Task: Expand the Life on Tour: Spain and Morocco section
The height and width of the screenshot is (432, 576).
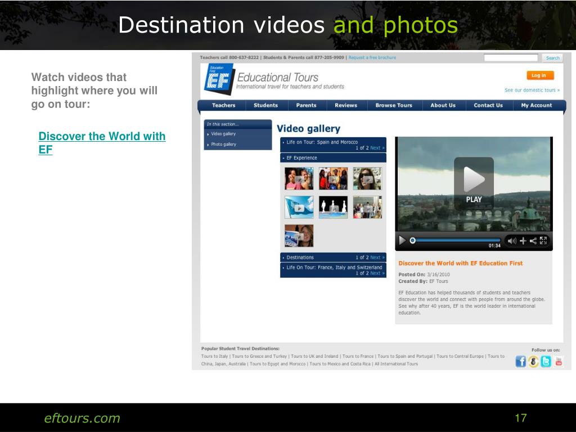Action: click(322, 142)
